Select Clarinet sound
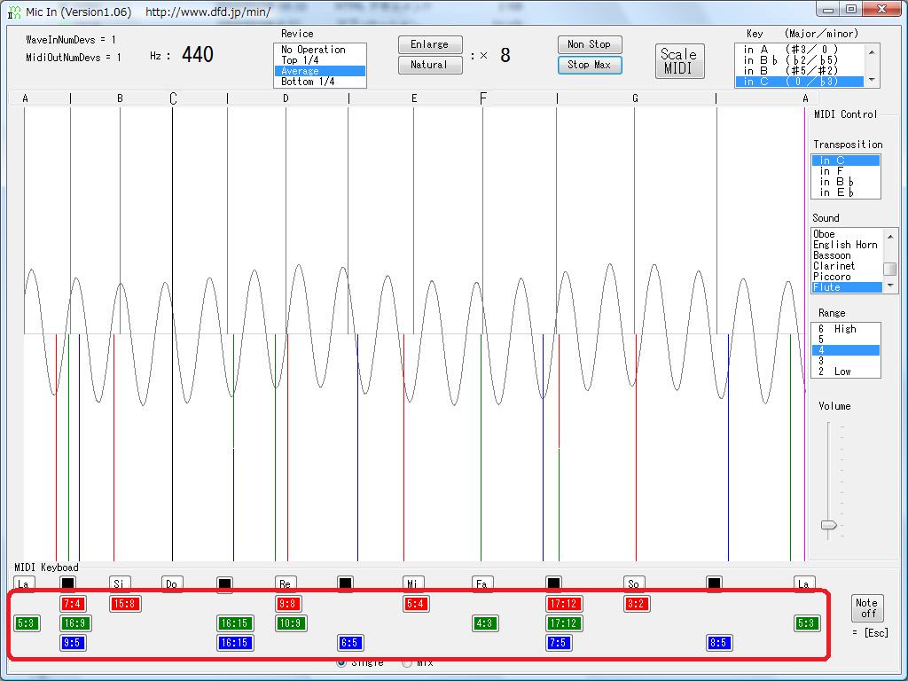 pos(847,266)
